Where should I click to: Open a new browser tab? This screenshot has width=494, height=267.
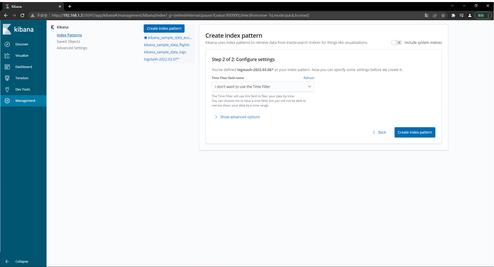pos(70,6)
